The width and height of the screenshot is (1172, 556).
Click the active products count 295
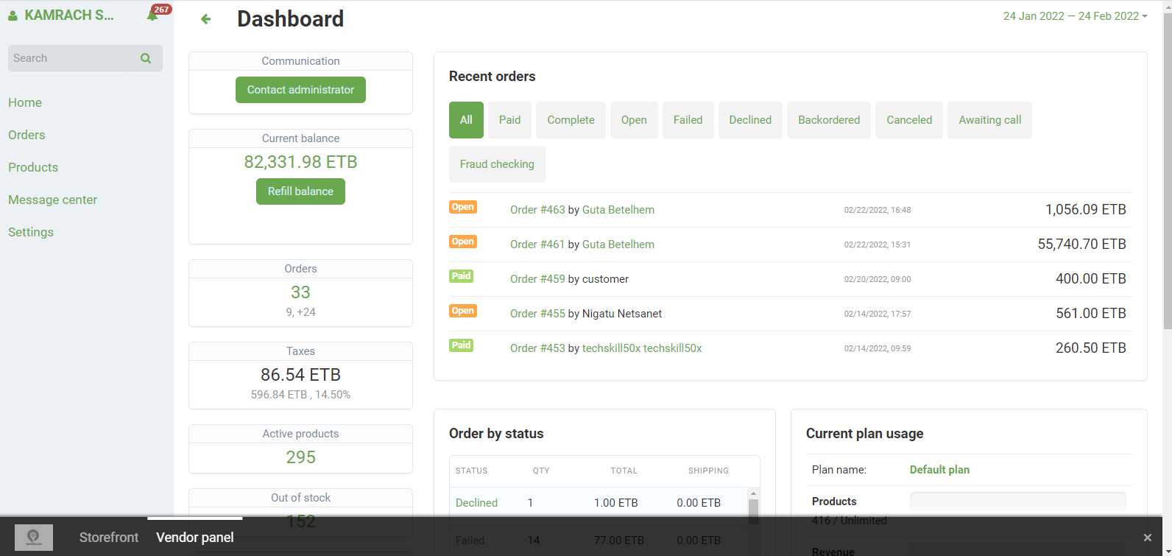[300, 457]
